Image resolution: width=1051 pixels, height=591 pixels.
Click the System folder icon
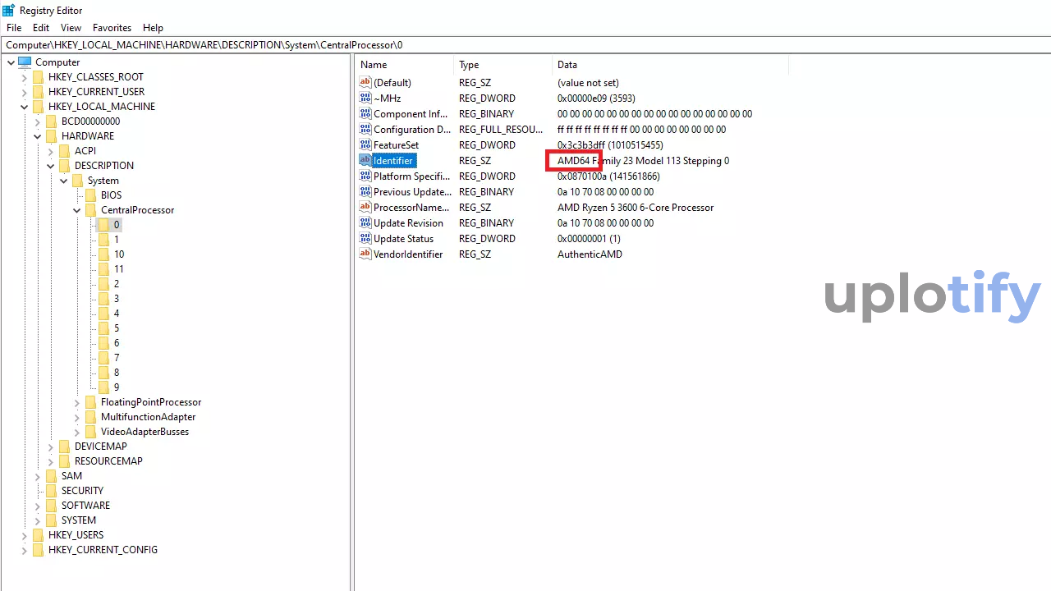point(77,181)
